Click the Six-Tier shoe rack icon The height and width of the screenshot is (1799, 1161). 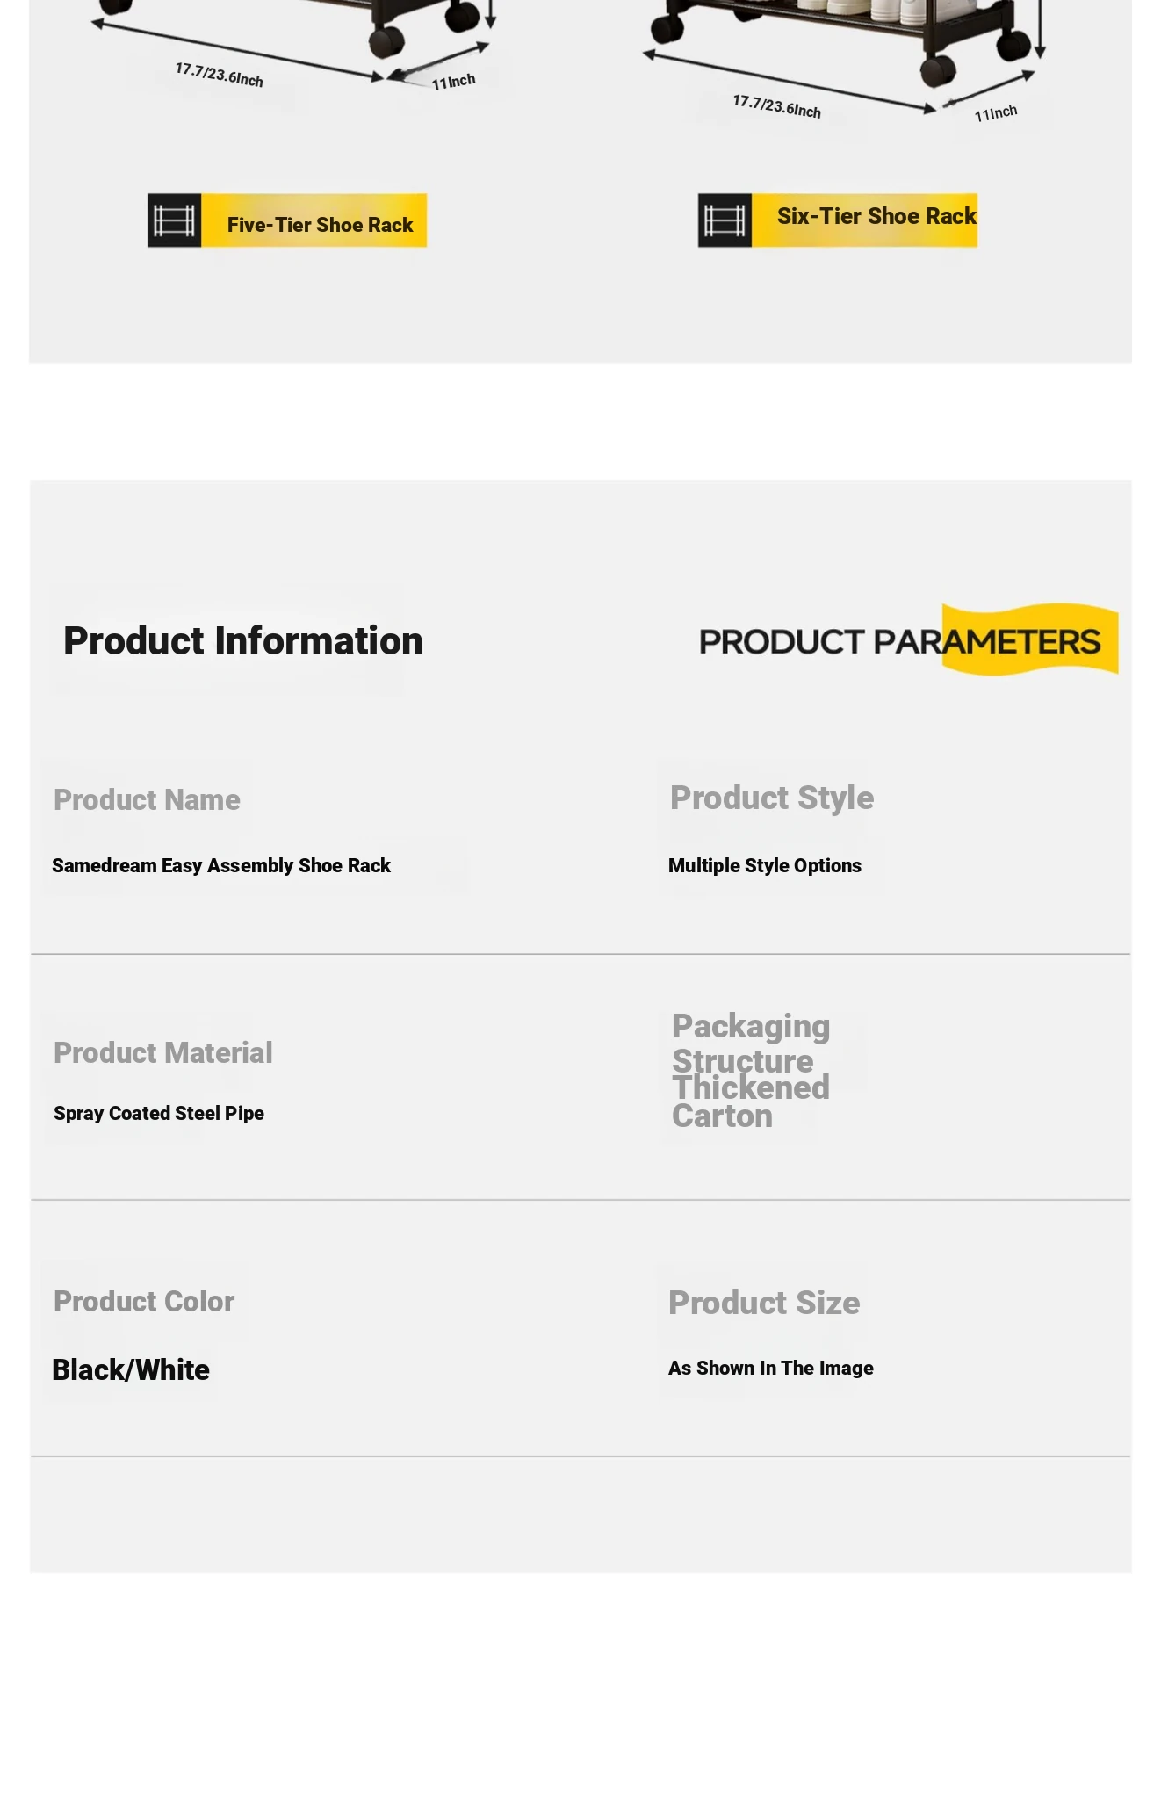725,220
